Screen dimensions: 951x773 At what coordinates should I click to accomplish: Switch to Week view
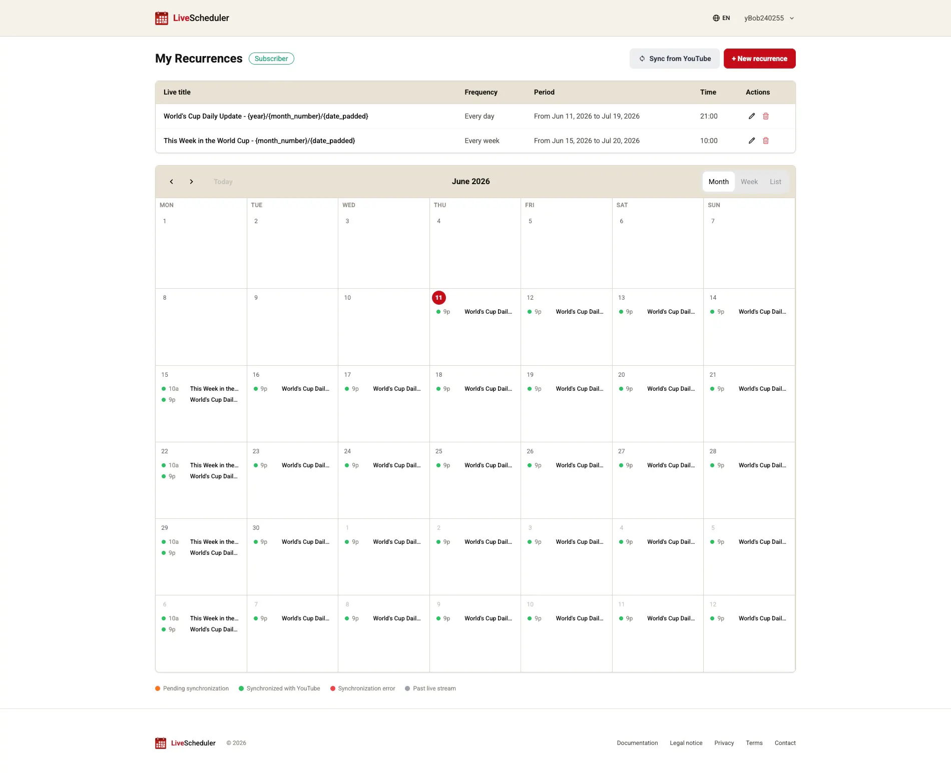point(749,182)
